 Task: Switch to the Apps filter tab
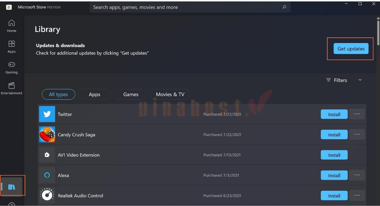point(94,94)
